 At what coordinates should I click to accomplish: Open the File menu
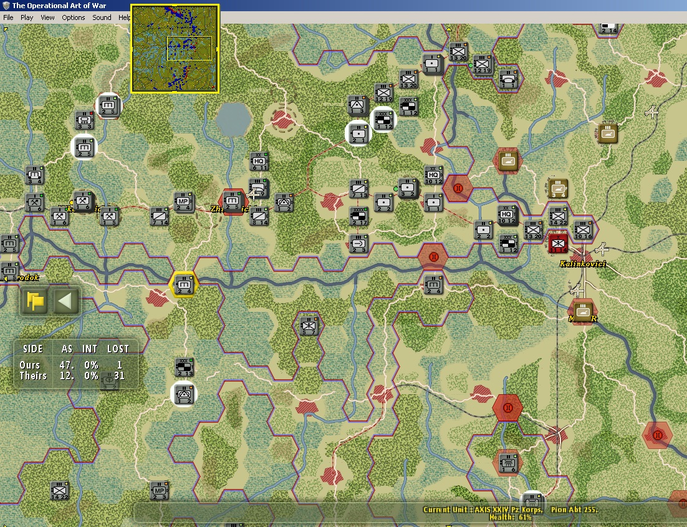tap(8, 17)
